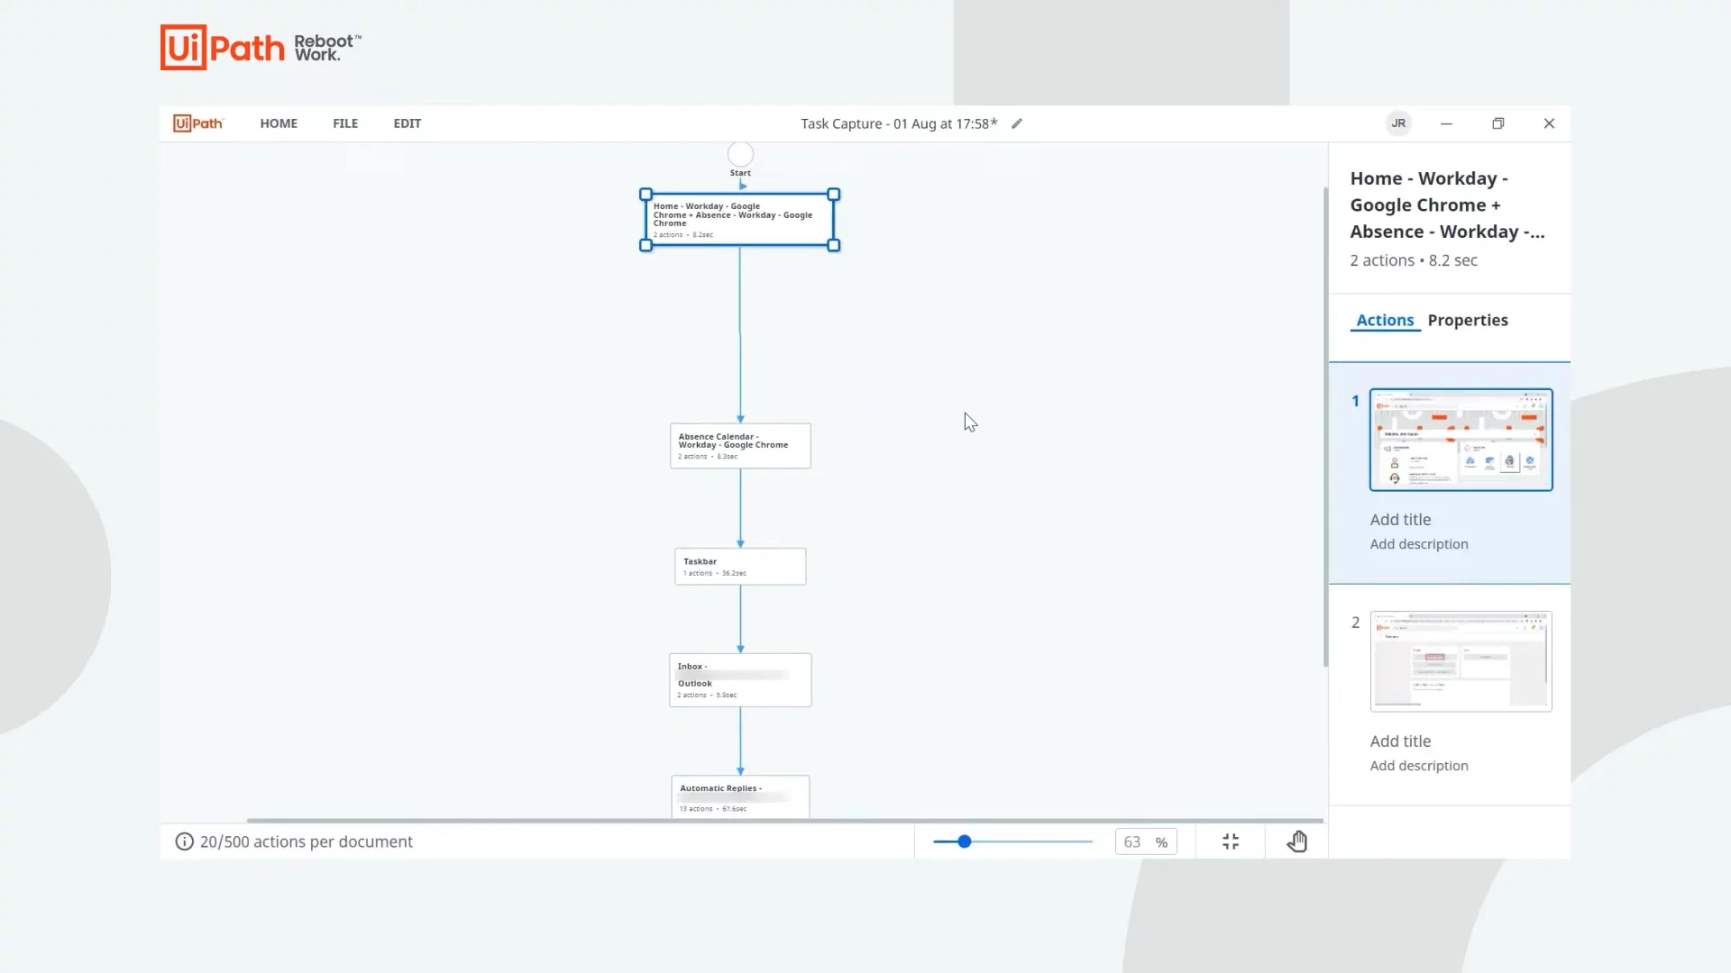Open the JR user avatar
This screenshot has height=973, width=1731.
(1398, 123)
